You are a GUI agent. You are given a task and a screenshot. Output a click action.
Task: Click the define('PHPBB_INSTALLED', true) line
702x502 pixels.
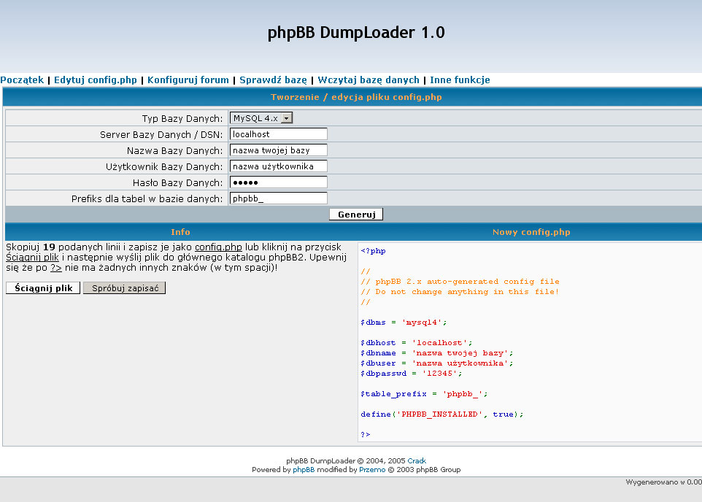point(442,414)
